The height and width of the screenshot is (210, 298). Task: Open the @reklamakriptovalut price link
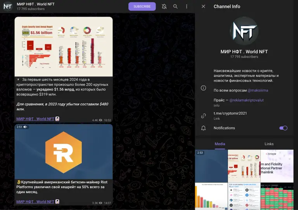[246, 100]
